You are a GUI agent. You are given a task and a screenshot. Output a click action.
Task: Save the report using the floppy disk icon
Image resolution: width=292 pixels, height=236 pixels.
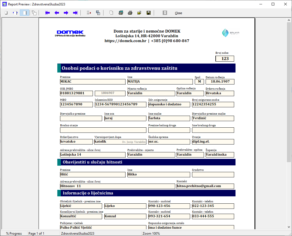click(149, 13)
